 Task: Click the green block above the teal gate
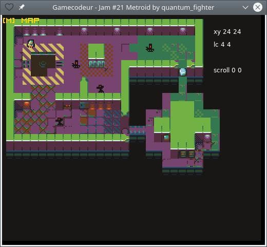pyautogui.click(x=96, y=51)
